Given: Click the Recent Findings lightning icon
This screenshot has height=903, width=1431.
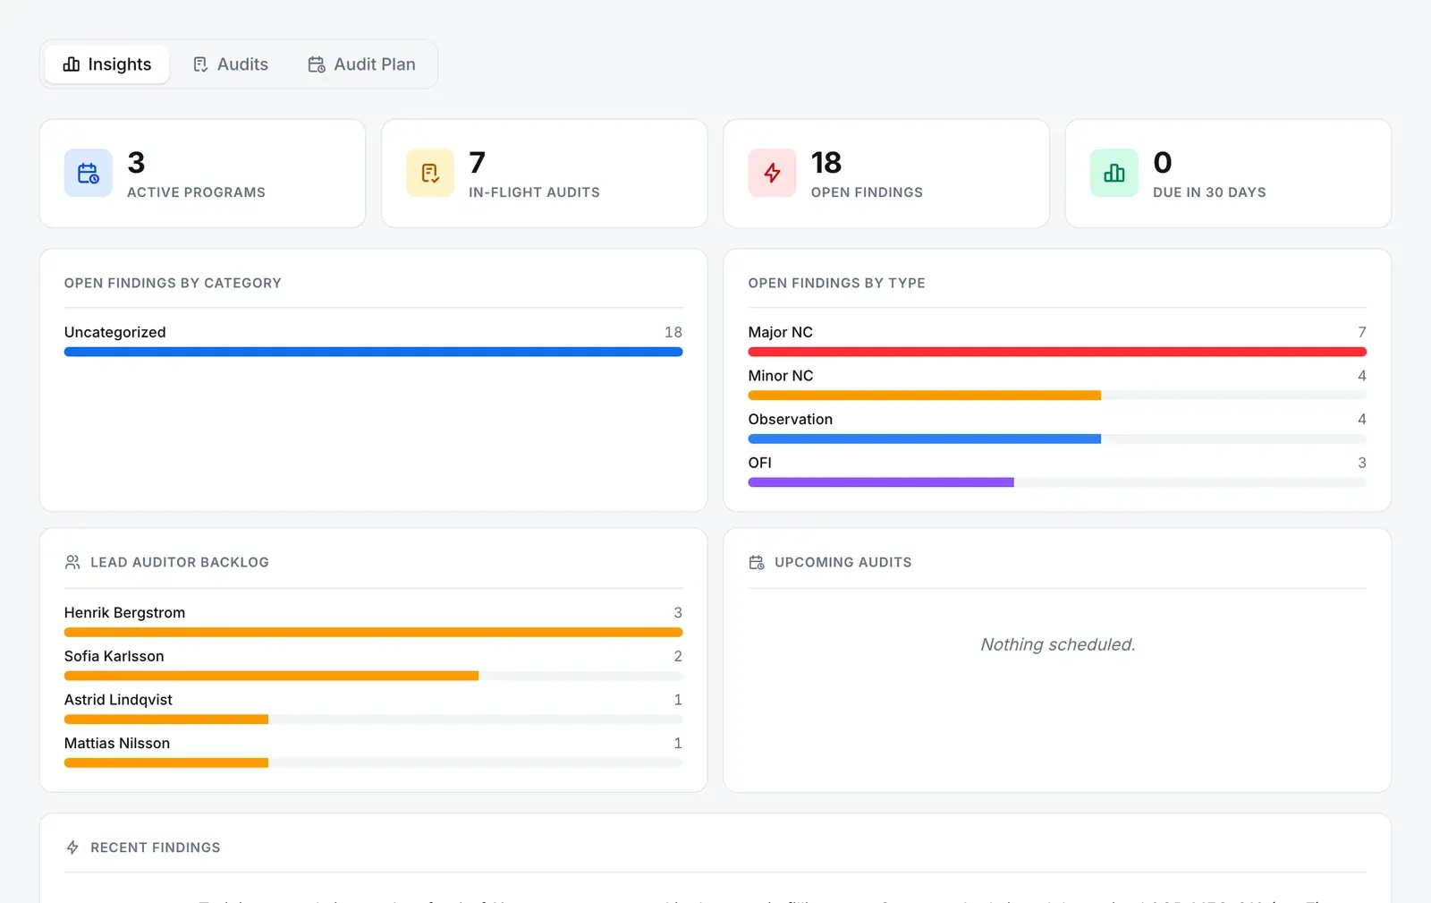Looking at the screenshot, I should pos(72,848).
